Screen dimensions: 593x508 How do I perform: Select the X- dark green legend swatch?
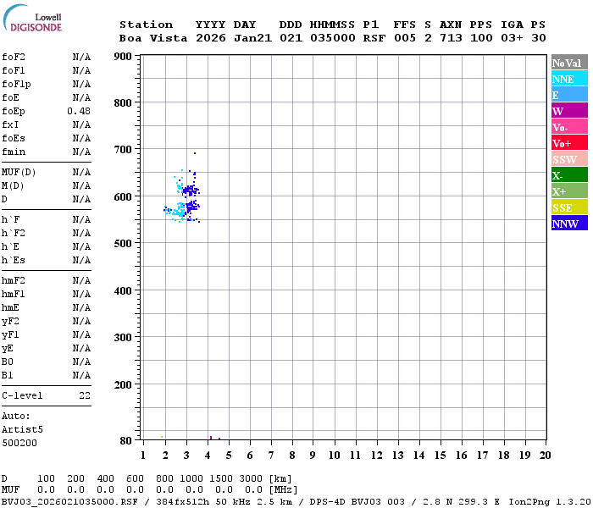coord(569,175)
